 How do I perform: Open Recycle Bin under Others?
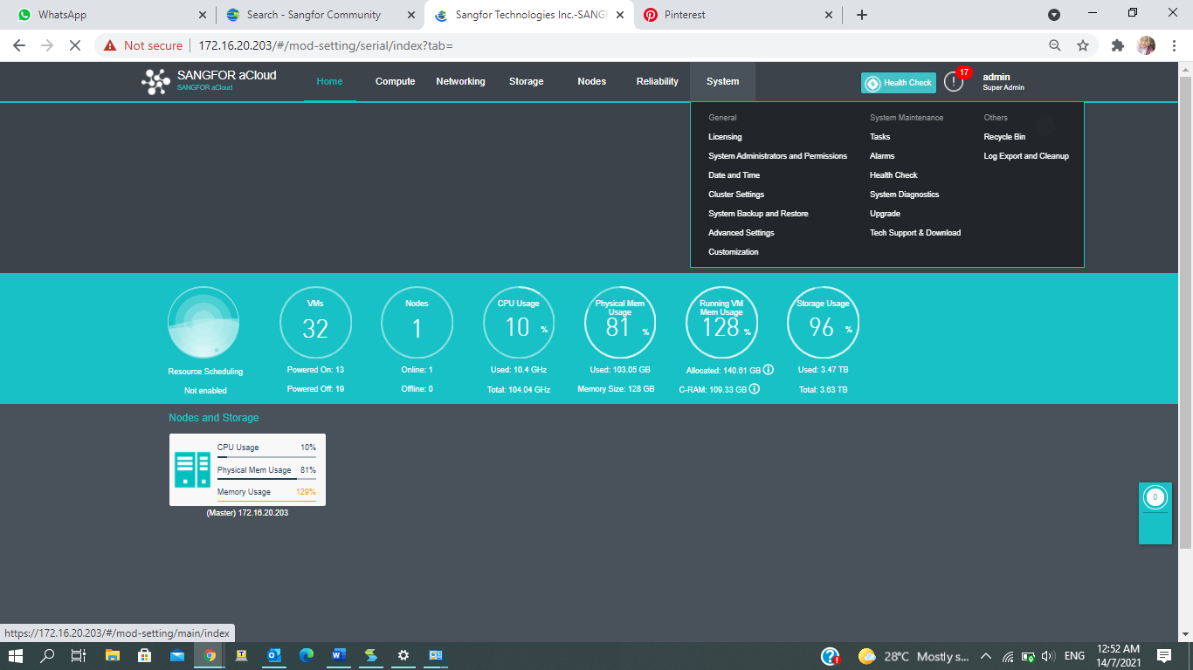pyautogui.click(x=1004, y=137)
